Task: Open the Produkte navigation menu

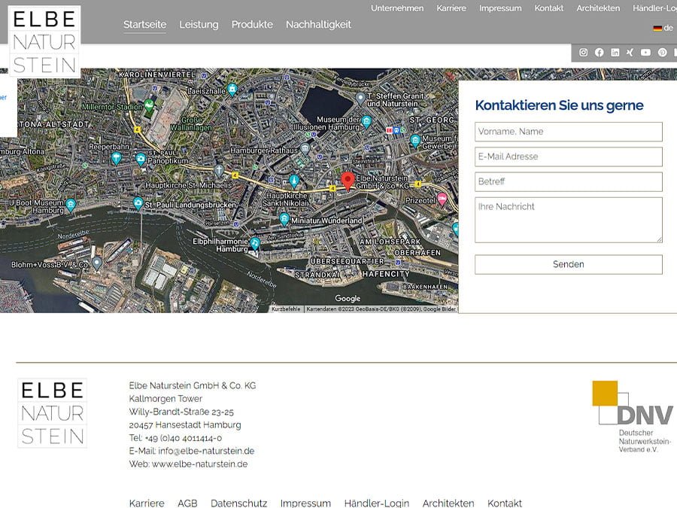Action: click(x=252, y=25)
